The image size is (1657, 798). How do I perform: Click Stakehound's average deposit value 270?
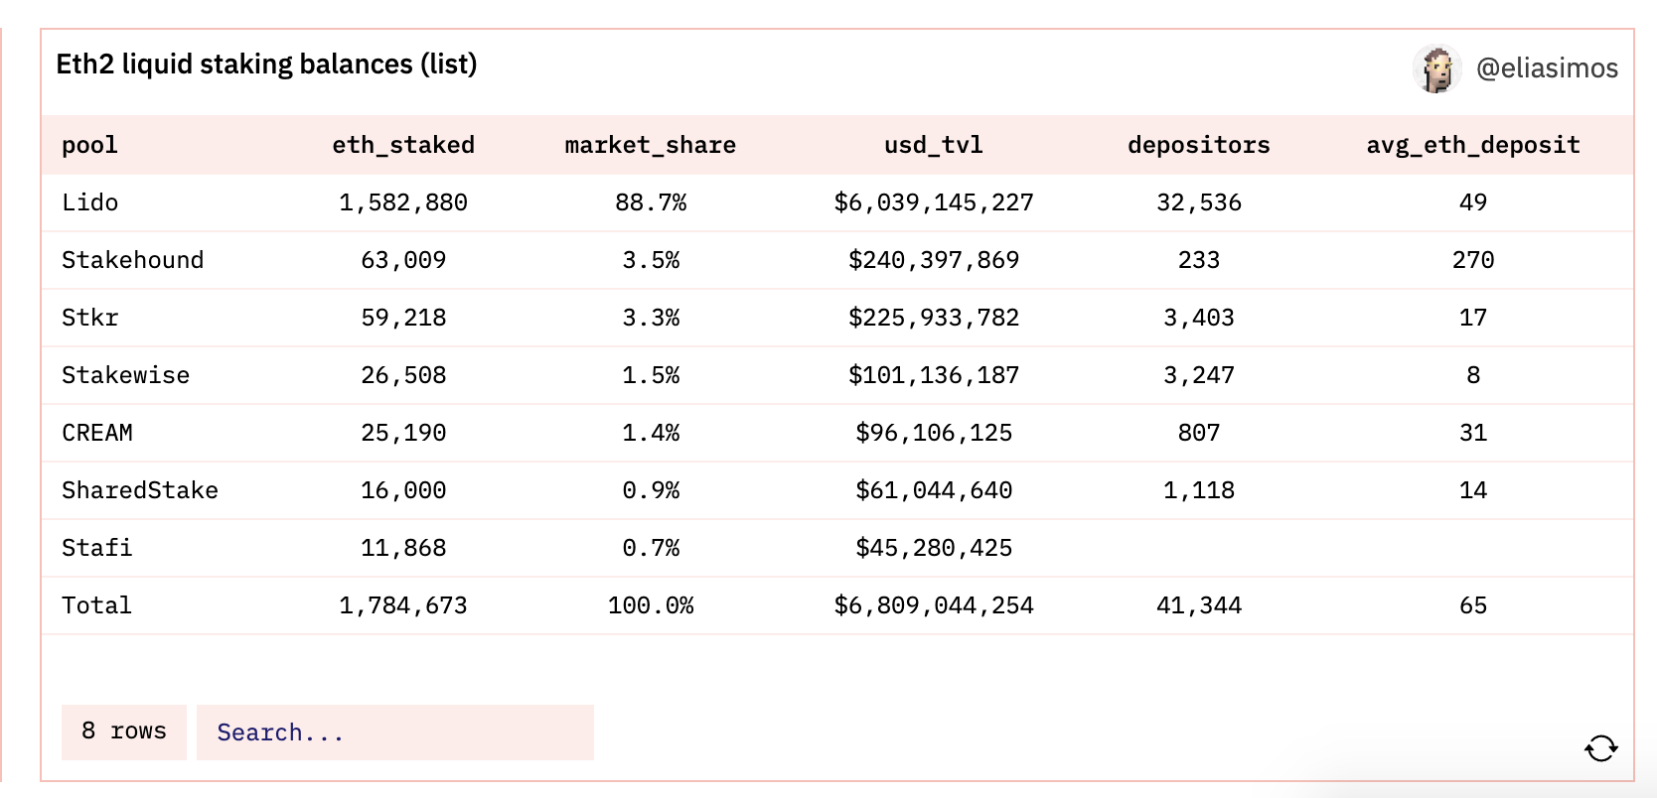(1473, 260)
